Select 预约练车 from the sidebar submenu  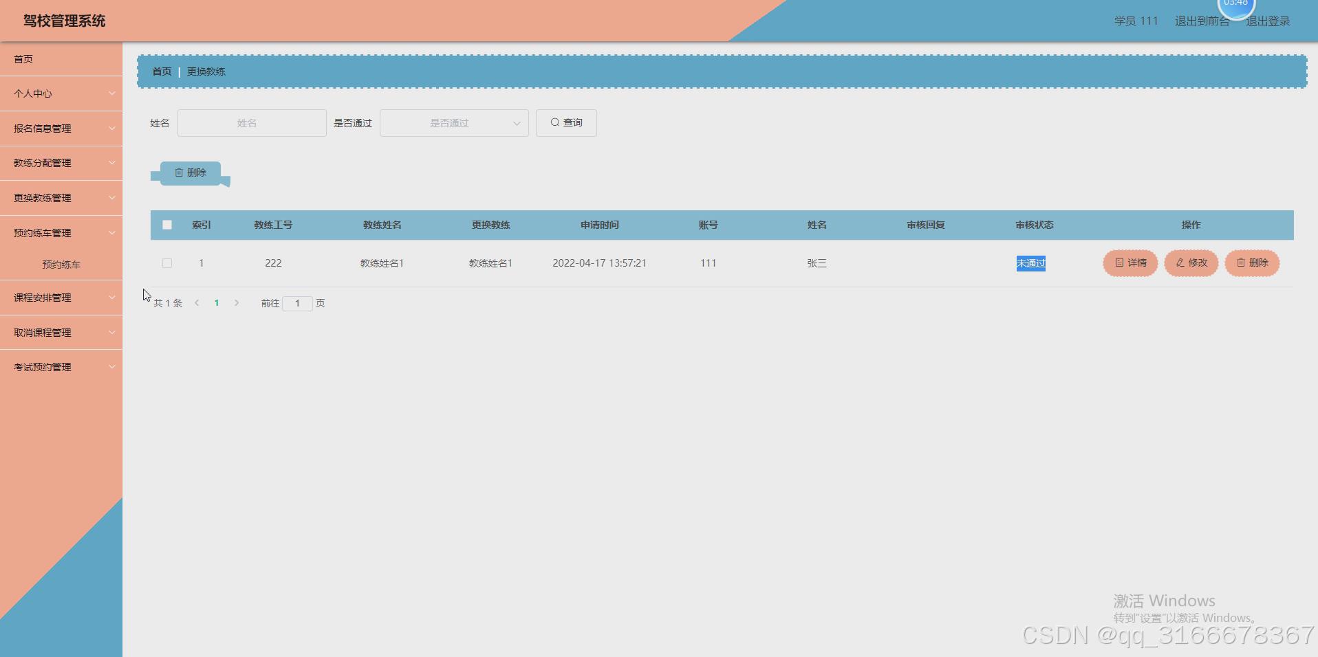tap(61, 264)
